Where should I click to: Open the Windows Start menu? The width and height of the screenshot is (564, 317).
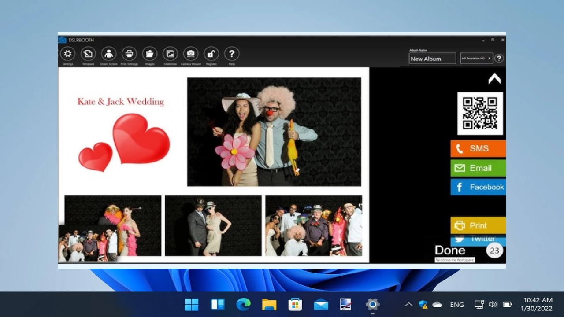[x=192, y=304]
